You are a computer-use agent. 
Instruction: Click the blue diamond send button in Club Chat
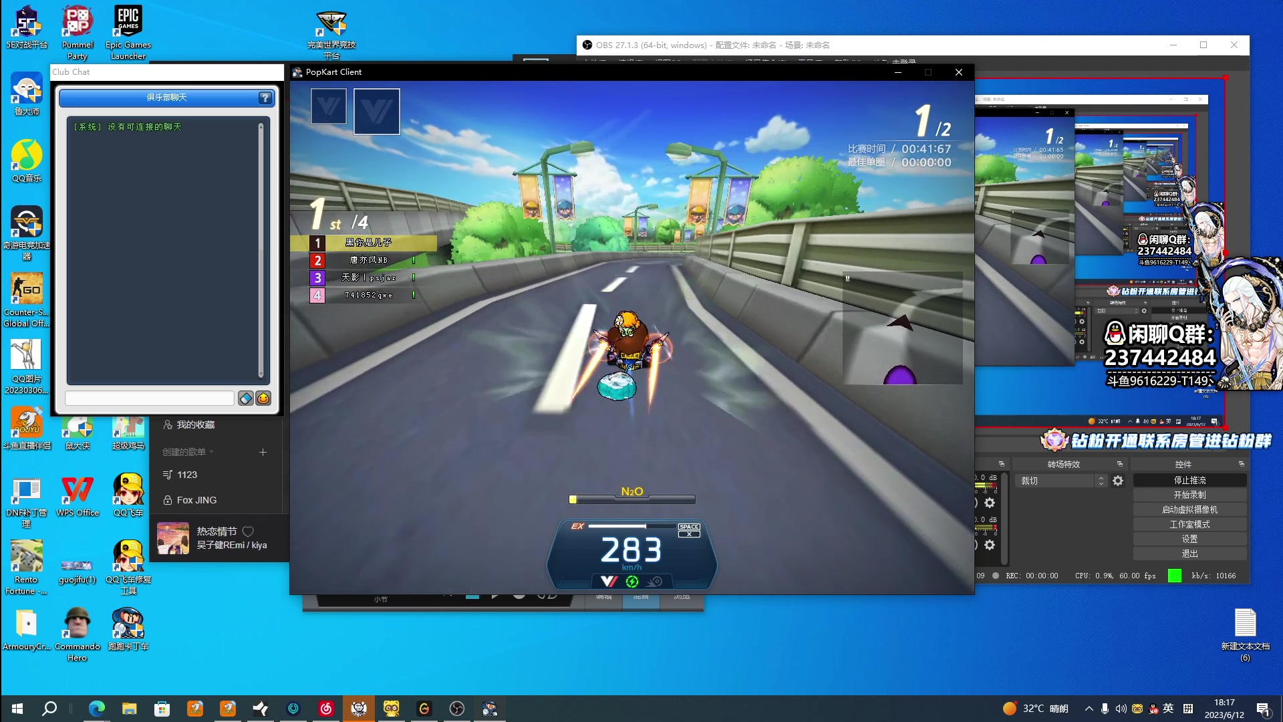click(x=246, y=398)
